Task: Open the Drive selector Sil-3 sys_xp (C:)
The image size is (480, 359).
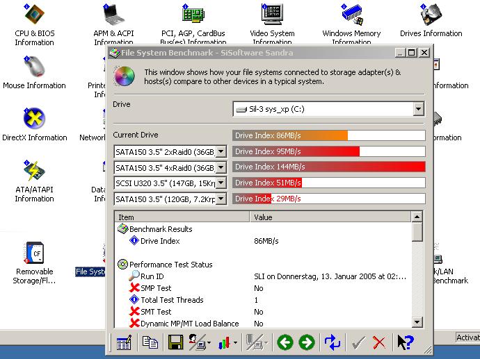Action: (x=328, y=109)
